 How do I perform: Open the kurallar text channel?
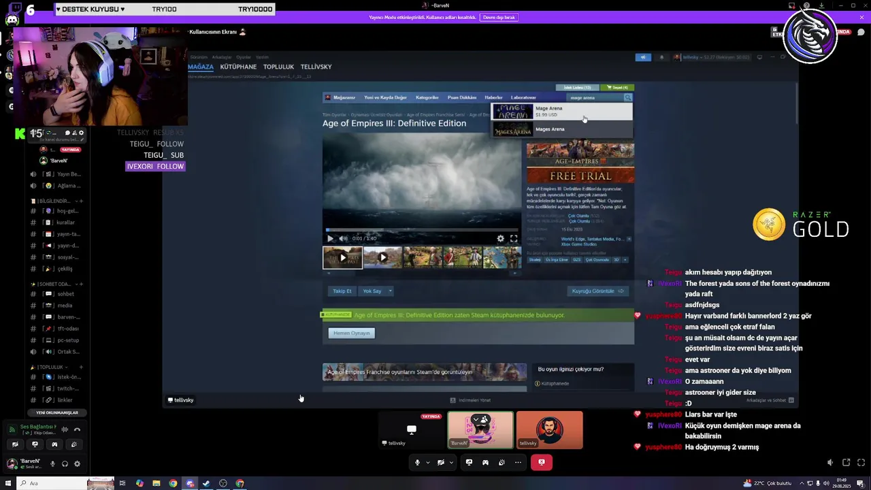point(56,223)
